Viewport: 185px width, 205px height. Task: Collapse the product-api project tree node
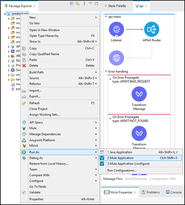pos(5,14)
